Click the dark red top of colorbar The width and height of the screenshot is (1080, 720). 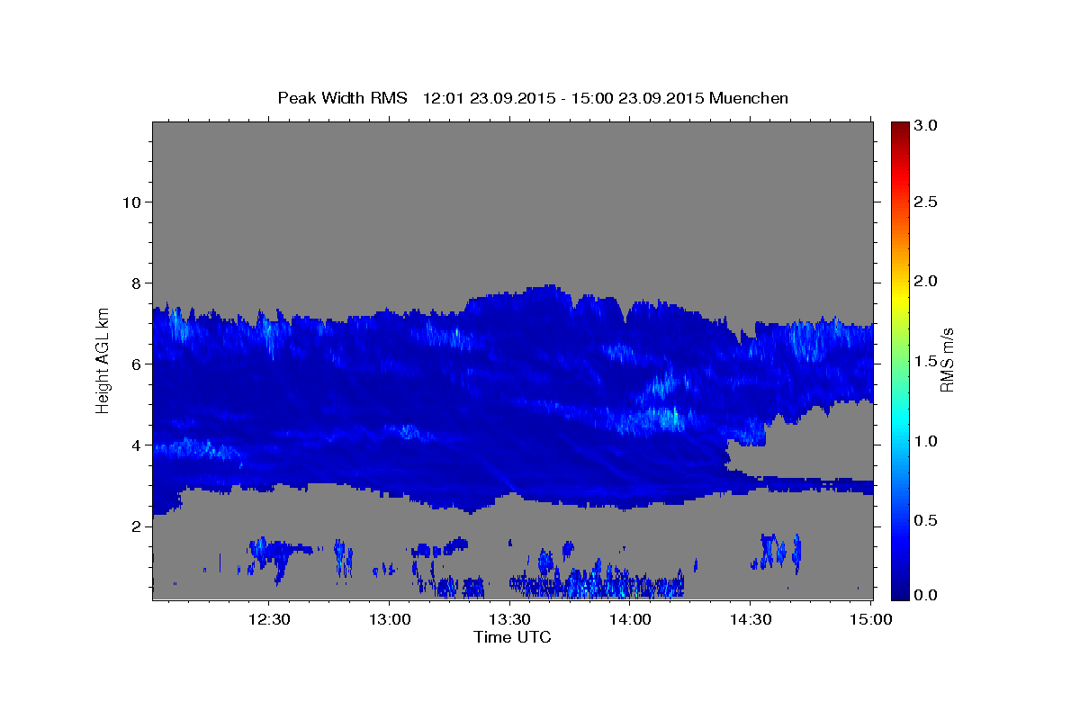click(x=899, y=129)
